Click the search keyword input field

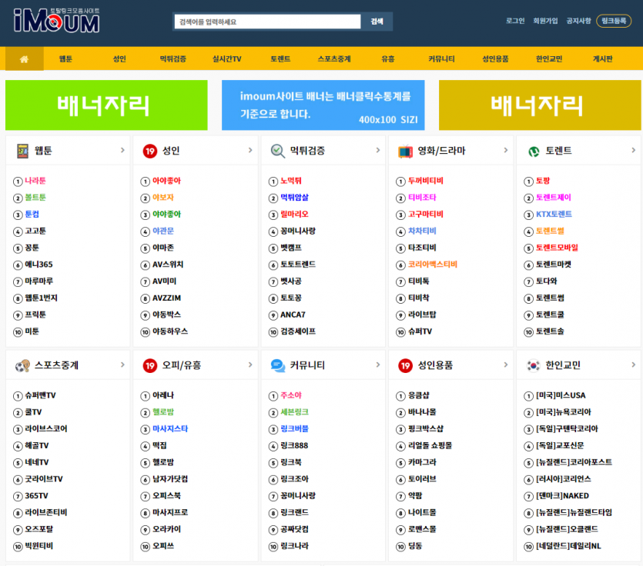click(x=267, y=22)
